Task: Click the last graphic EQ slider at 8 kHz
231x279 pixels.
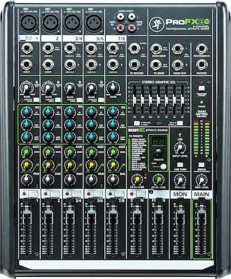Action: (182, 100)
